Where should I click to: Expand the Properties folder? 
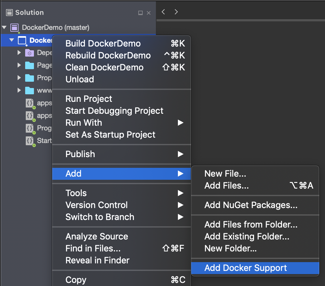click(x=19, y=78)
